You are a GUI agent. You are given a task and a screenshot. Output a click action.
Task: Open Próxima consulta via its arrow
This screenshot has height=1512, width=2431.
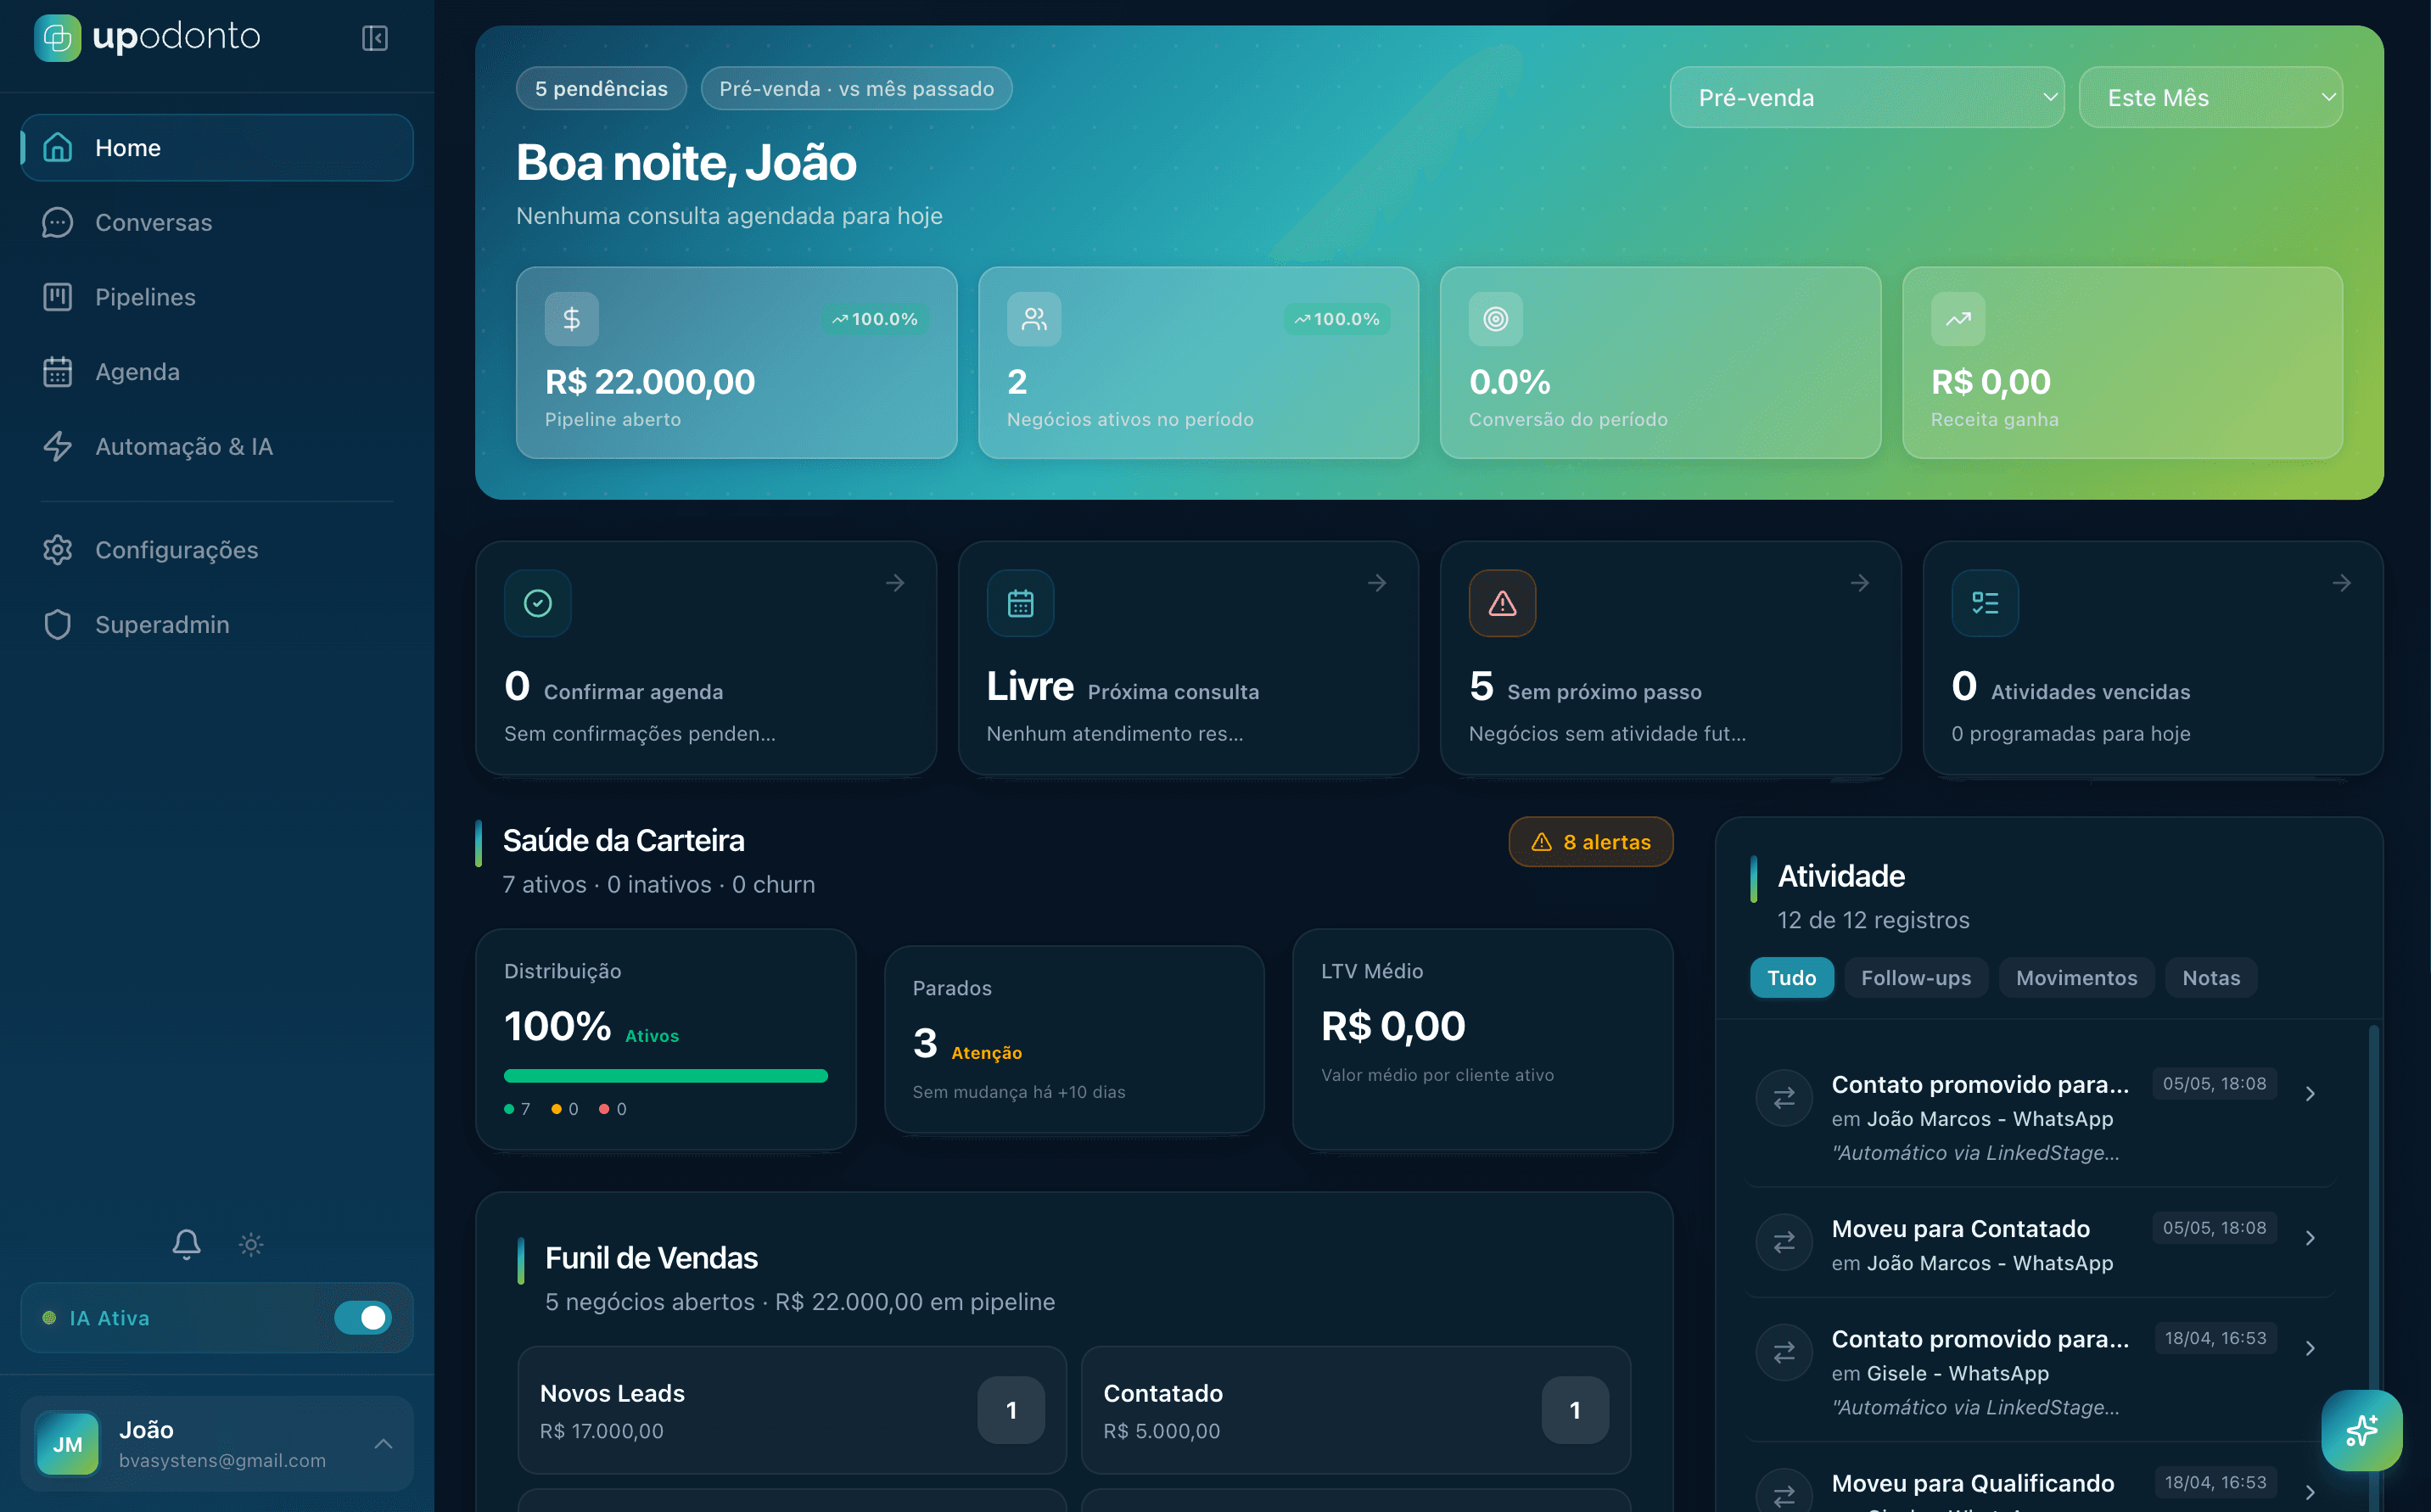pos(1377,583)
